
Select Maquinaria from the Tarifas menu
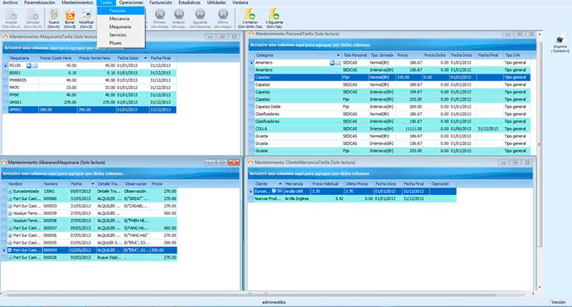[x=121, y=27]
